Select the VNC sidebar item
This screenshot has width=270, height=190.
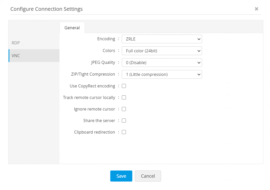[x=16, y=56]
